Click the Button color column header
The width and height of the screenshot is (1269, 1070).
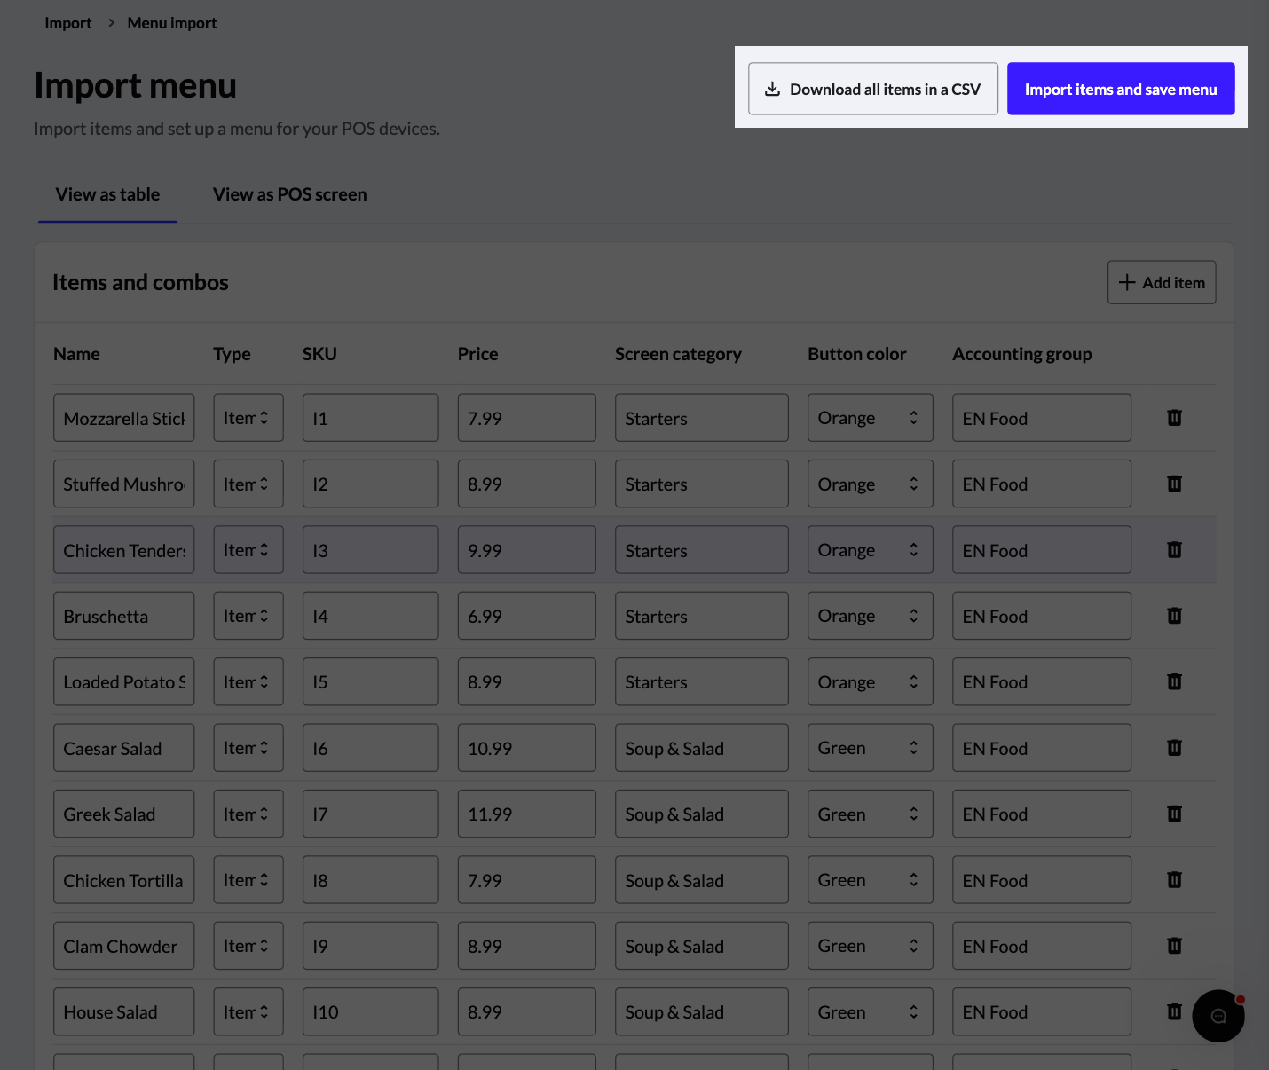pos(857,354)
